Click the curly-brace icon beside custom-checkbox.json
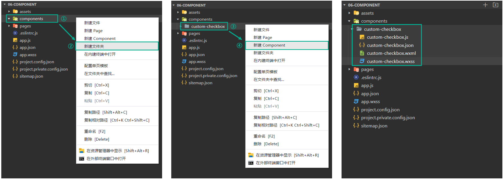The width and height of the screenshot is (503, 179). [362, 45]
